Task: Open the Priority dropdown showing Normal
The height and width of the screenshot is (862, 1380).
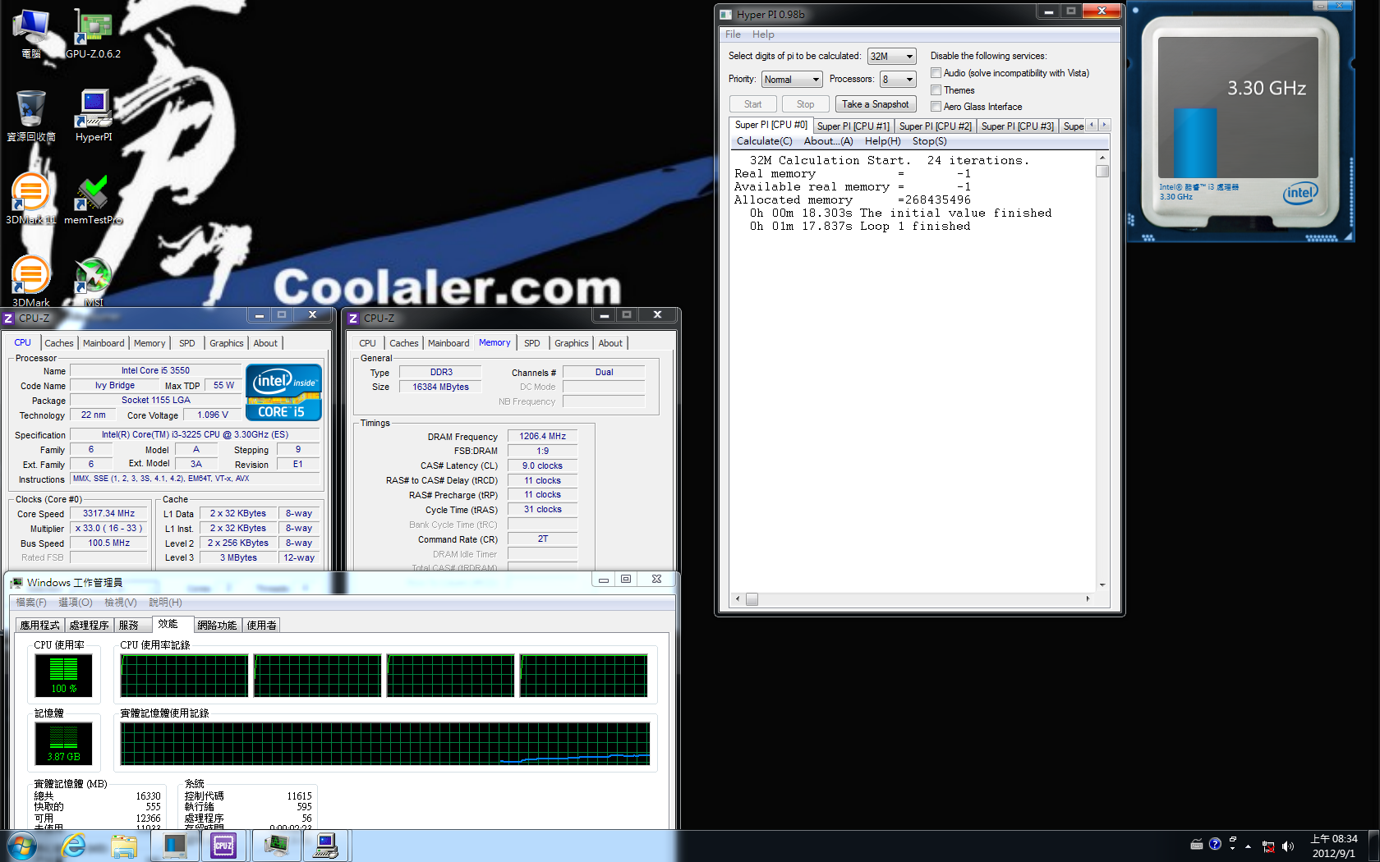Action: 792,80
